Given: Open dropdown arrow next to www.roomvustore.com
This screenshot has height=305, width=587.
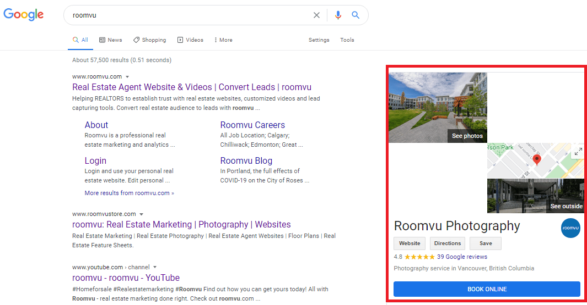Looking at the screenshot, I should (x=141, y=214).
